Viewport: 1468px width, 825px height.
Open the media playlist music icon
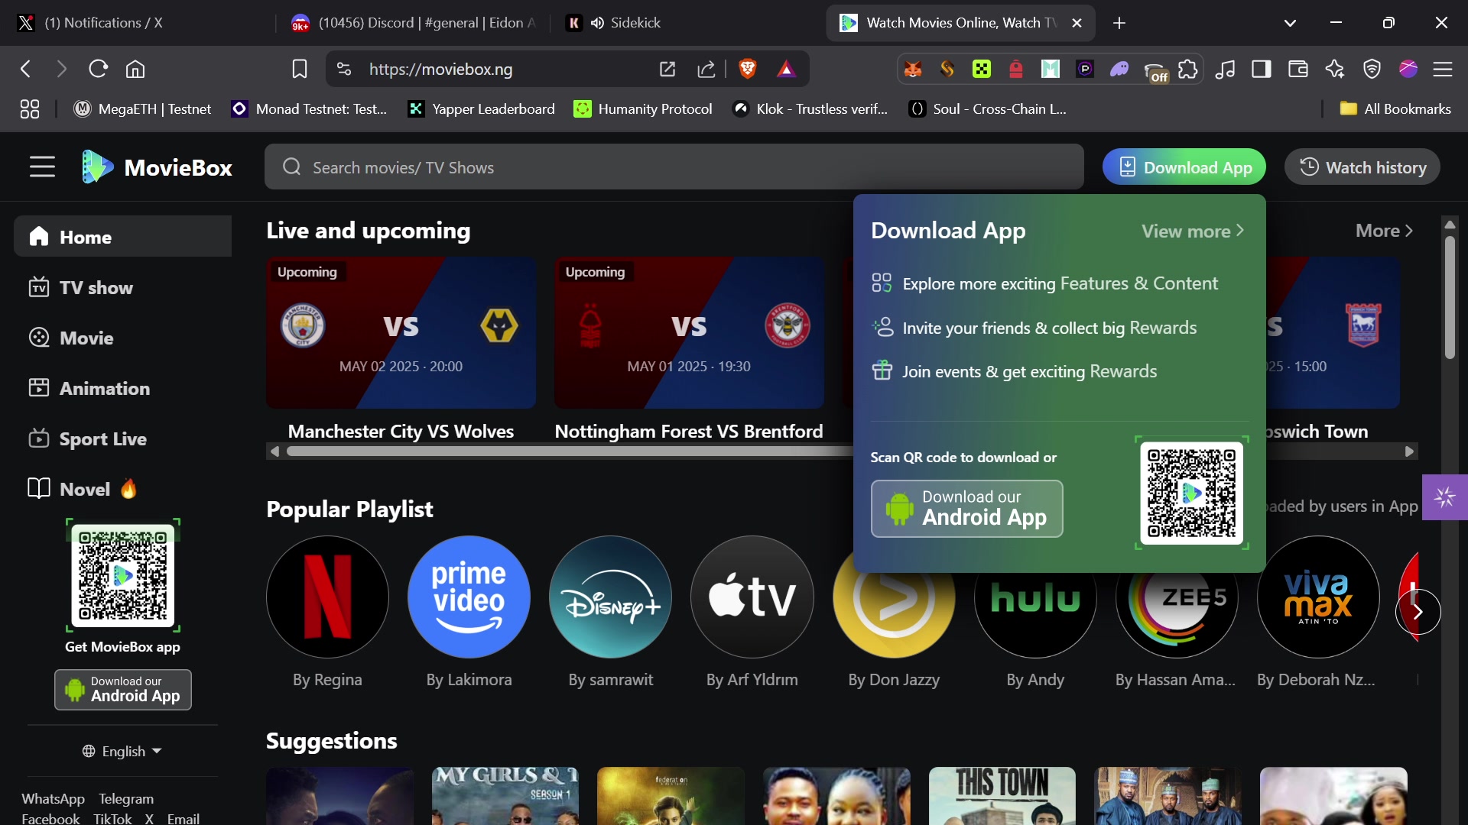pyautogui.click(x=1225, y=70)
